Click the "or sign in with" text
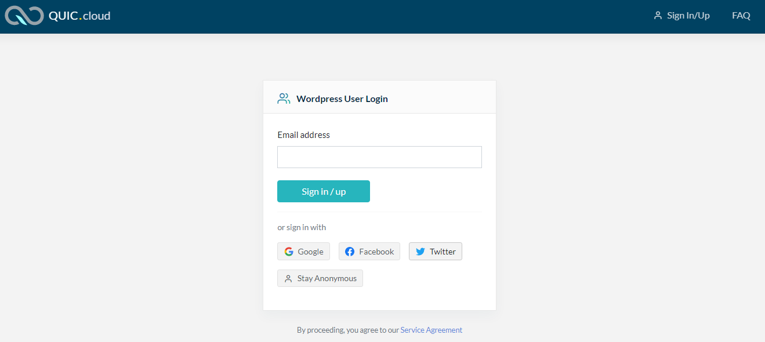Image resolution: width=765 pixels, height=342 pixels. (302, 227)
